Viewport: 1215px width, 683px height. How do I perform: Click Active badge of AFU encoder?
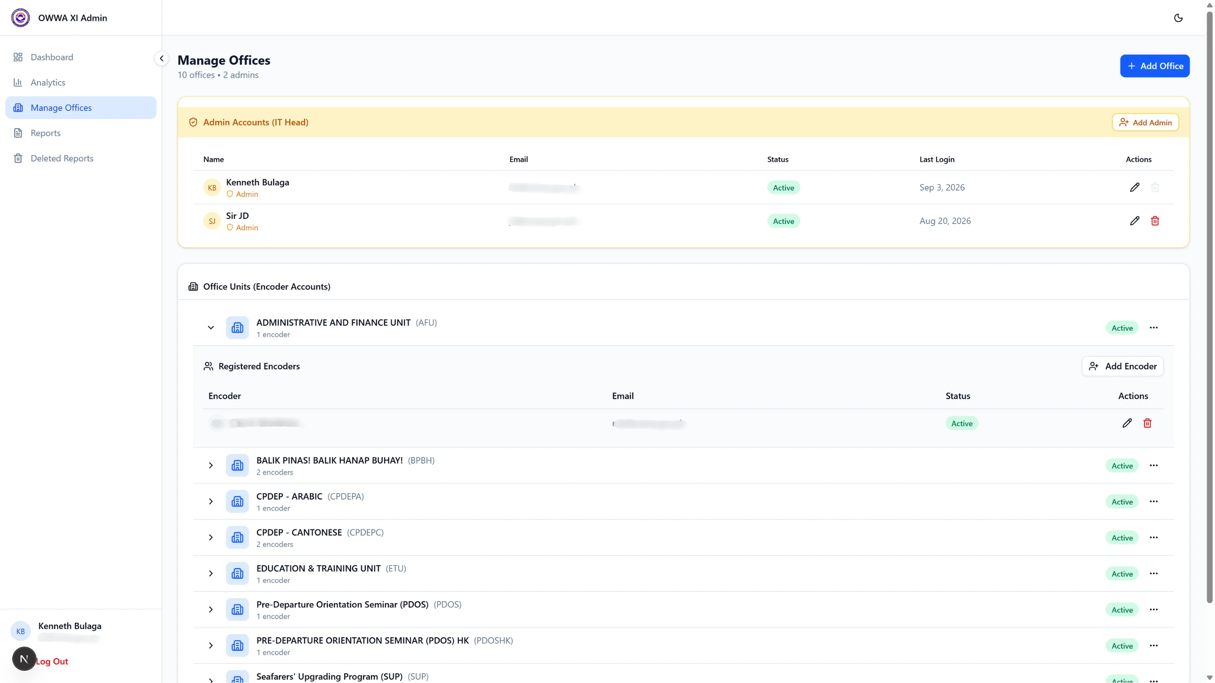(x=962, y=423)
